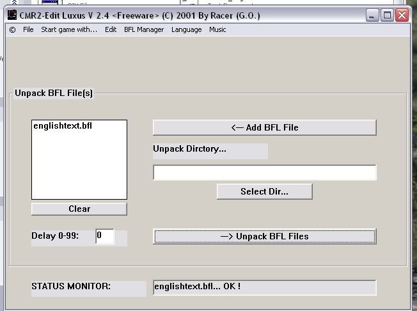
Task: Open the Edit menu
Action: (111, 29)
